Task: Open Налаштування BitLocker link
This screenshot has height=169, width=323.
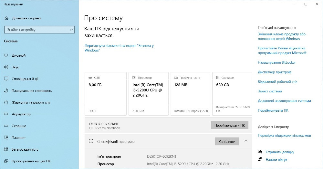Action: coord(277,62)
